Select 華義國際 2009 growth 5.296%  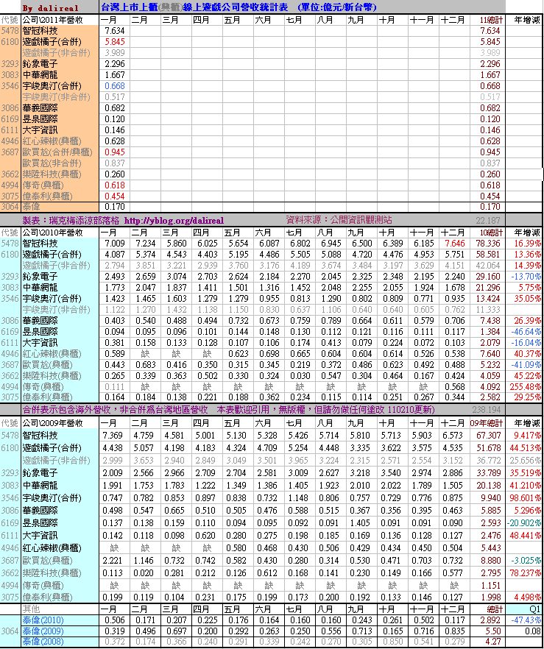click(528, 511)
